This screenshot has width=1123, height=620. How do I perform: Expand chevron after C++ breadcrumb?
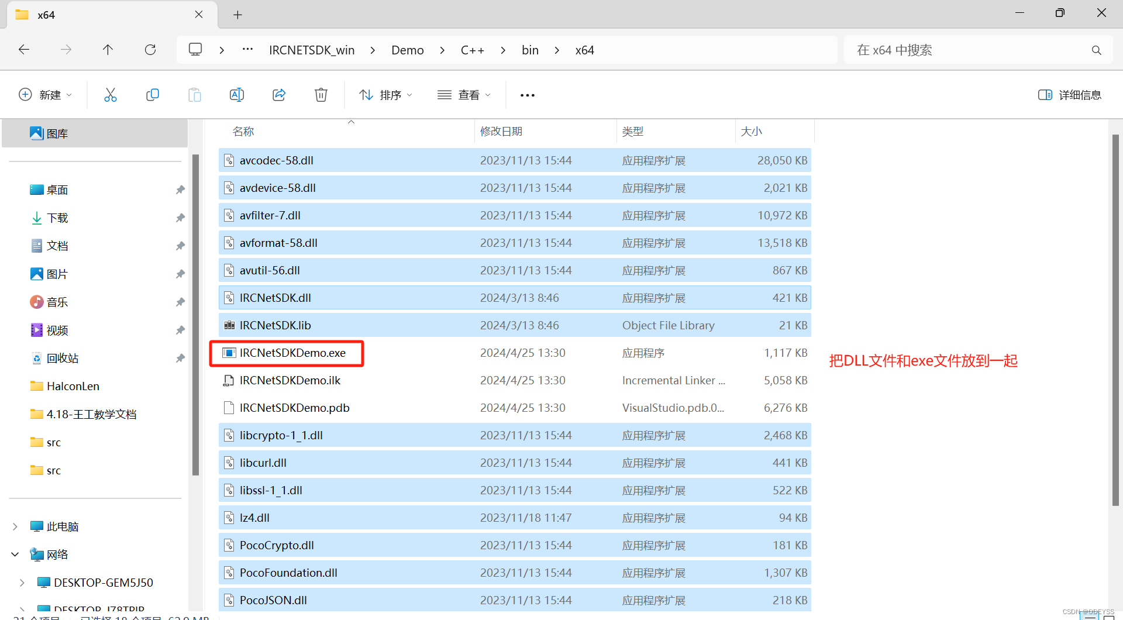tap(503, 50)
